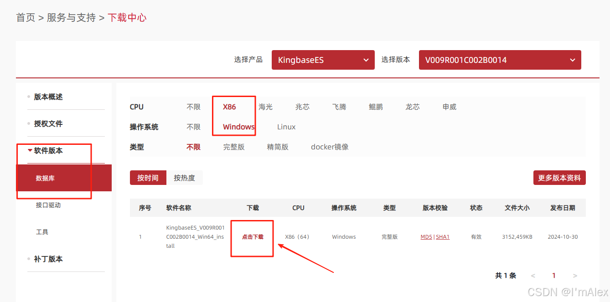Select 精简版 type filter
This screenshot has width=610, height=302.
tap(278, 147)
